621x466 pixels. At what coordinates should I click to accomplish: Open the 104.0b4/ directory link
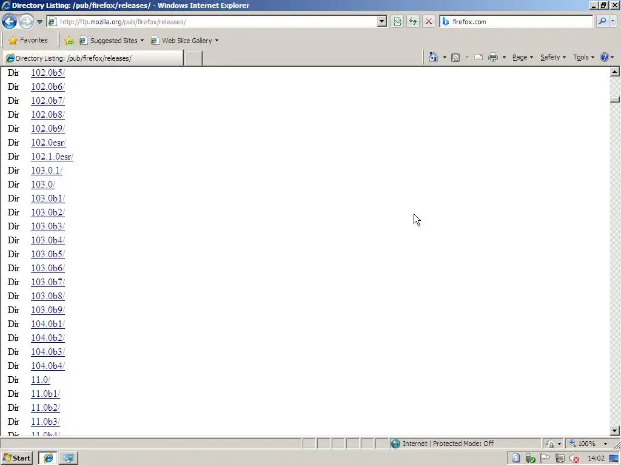48,366
